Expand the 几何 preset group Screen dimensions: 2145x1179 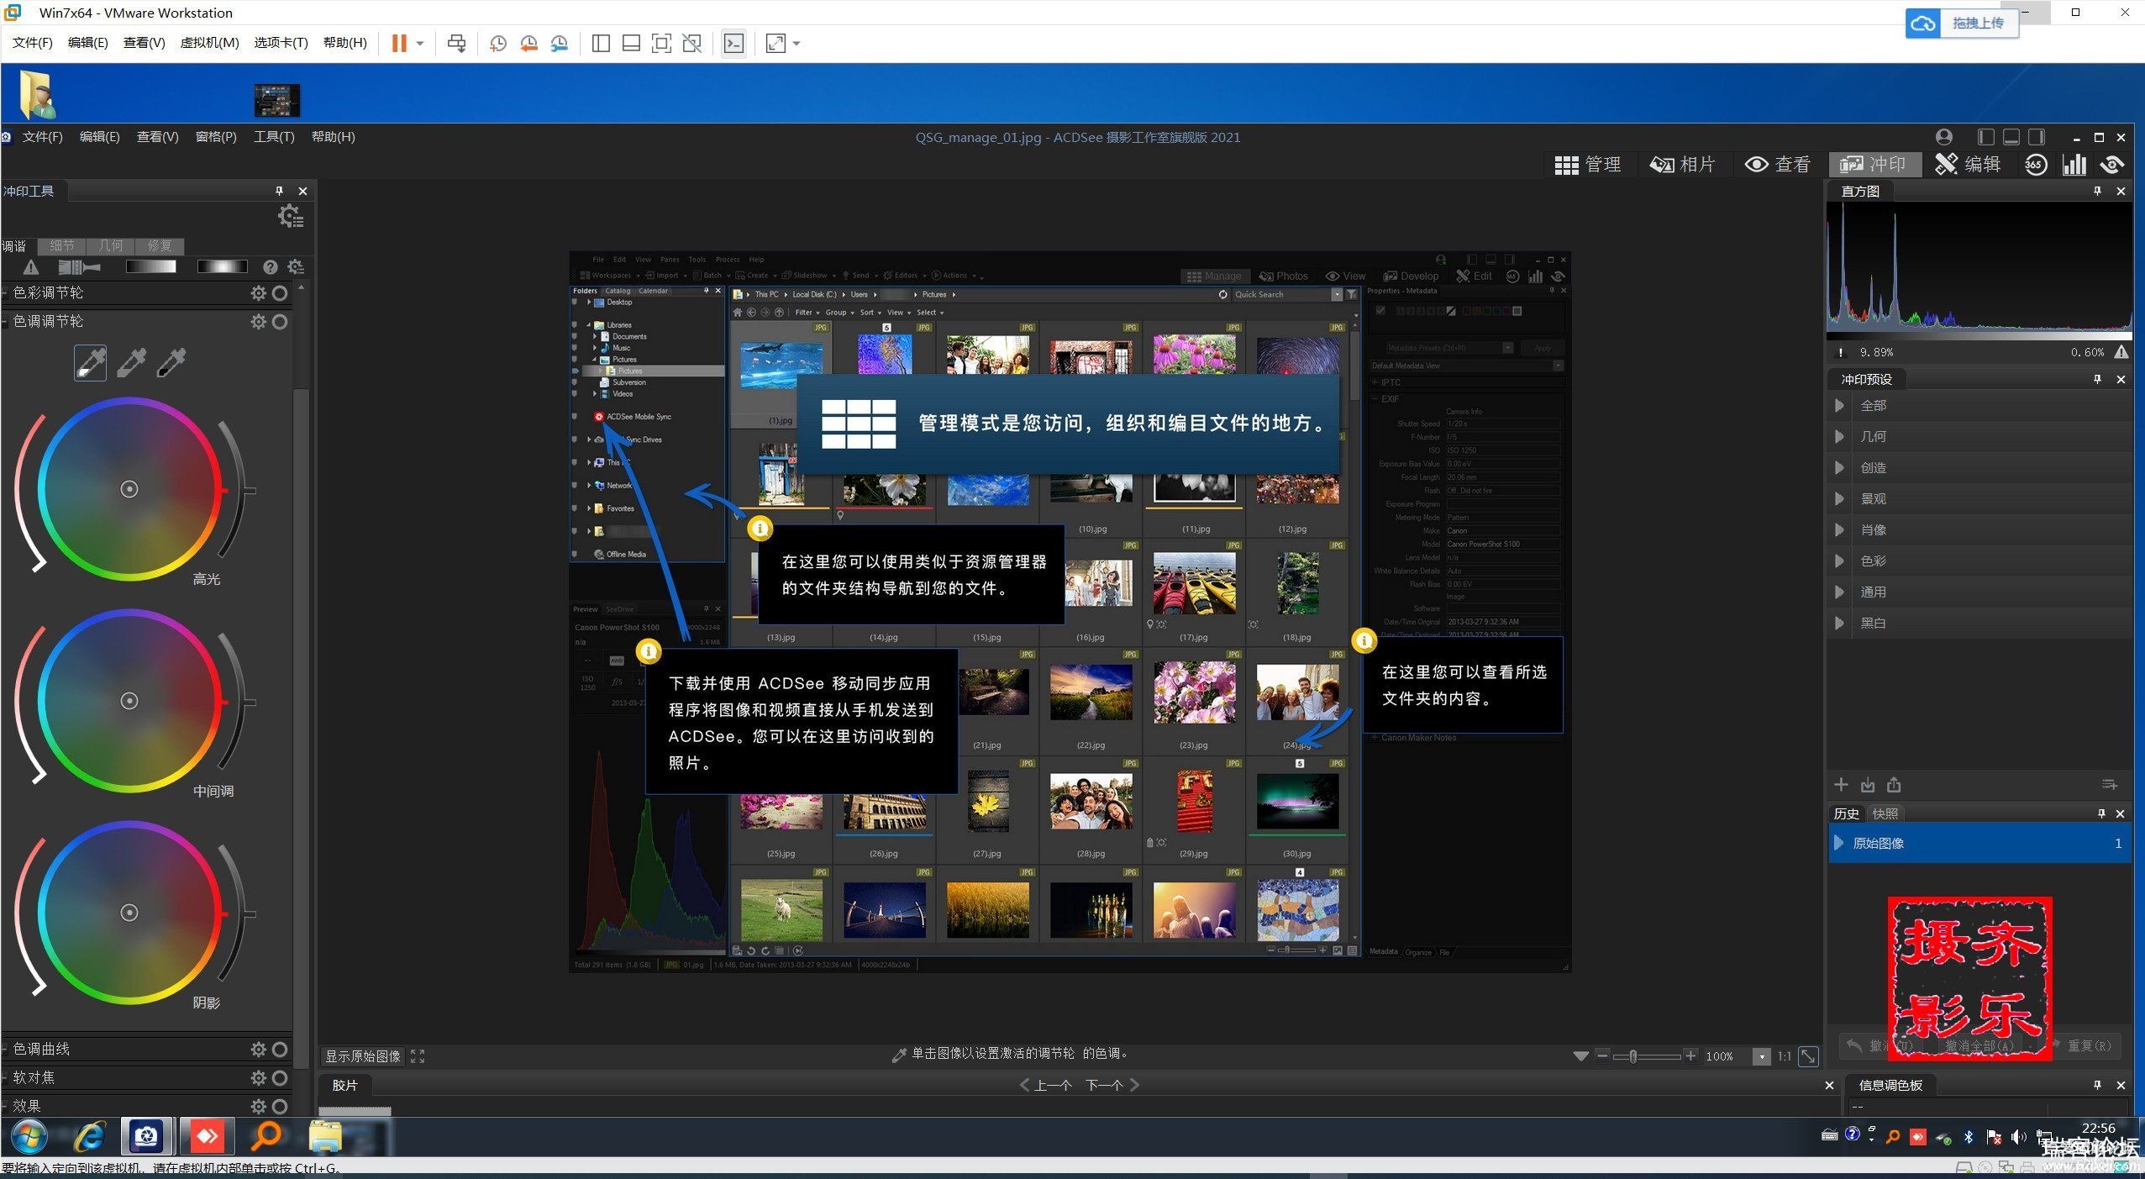tap(1840, 437)
